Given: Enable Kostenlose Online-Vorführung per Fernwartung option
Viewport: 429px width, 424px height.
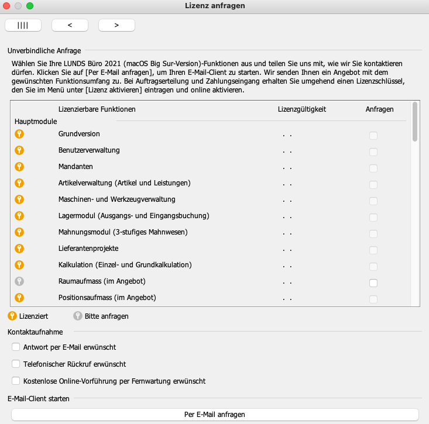Looking at the screenshot, I should pos(16,381).
